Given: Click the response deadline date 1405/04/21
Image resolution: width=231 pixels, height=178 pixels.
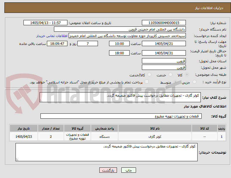Looking at the screenshot, I should point(164,44).
